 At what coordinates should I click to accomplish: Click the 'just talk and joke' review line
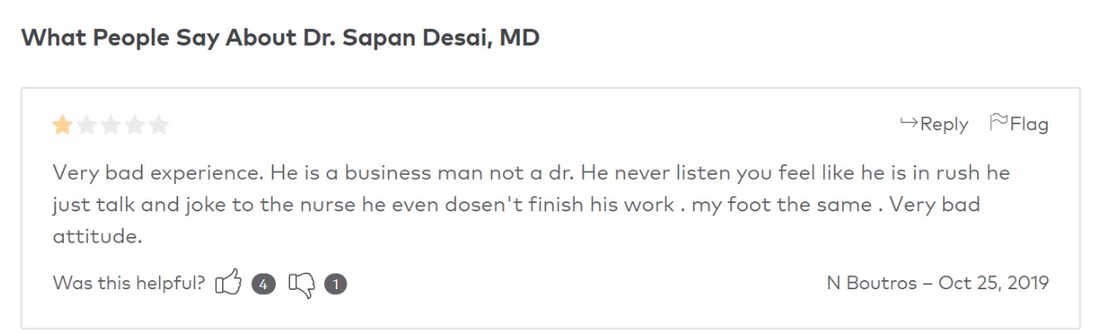click(516, 205)
